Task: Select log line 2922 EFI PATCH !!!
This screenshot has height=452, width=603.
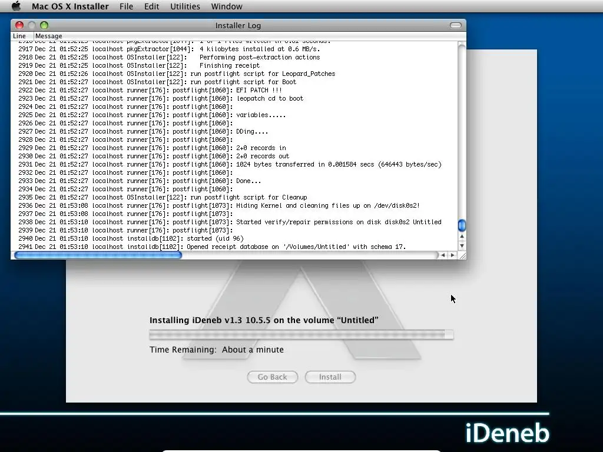Action: click(234, 90)
